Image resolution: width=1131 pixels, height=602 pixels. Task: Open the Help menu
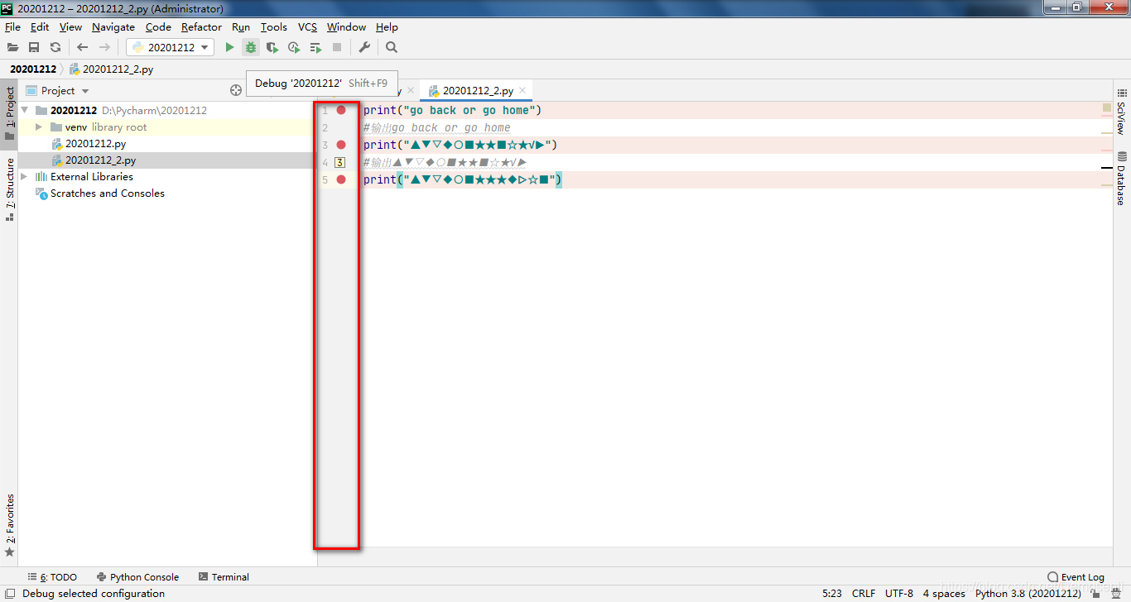point(387,27)
